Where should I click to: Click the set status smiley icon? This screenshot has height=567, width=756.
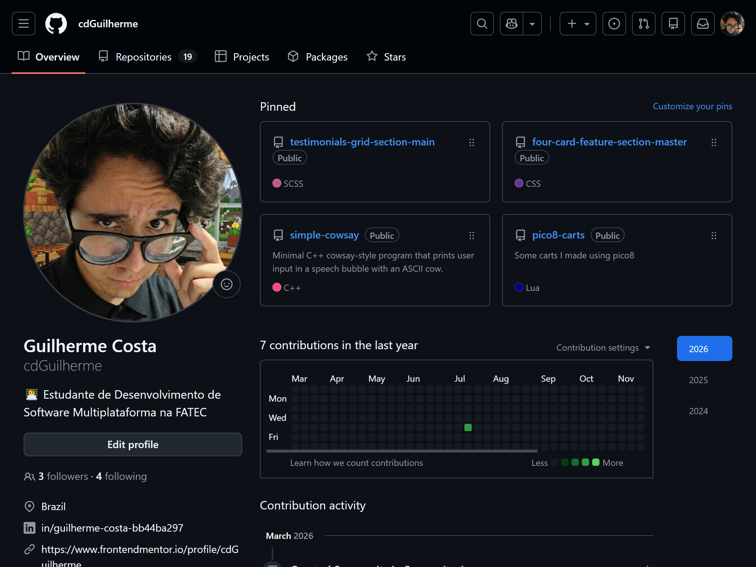click(226, 284)
